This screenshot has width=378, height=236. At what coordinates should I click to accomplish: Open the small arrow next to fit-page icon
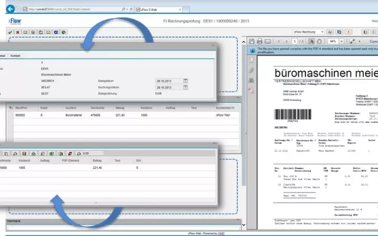coord(360,41)
